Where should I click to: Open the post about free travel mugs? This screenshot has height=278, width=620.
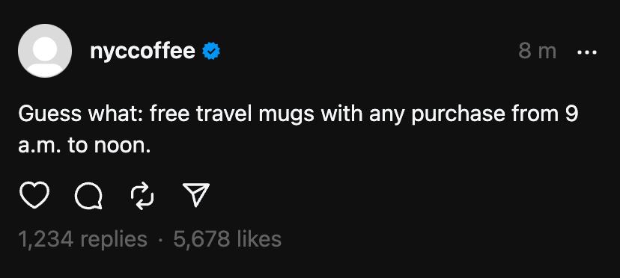[298, 130]
